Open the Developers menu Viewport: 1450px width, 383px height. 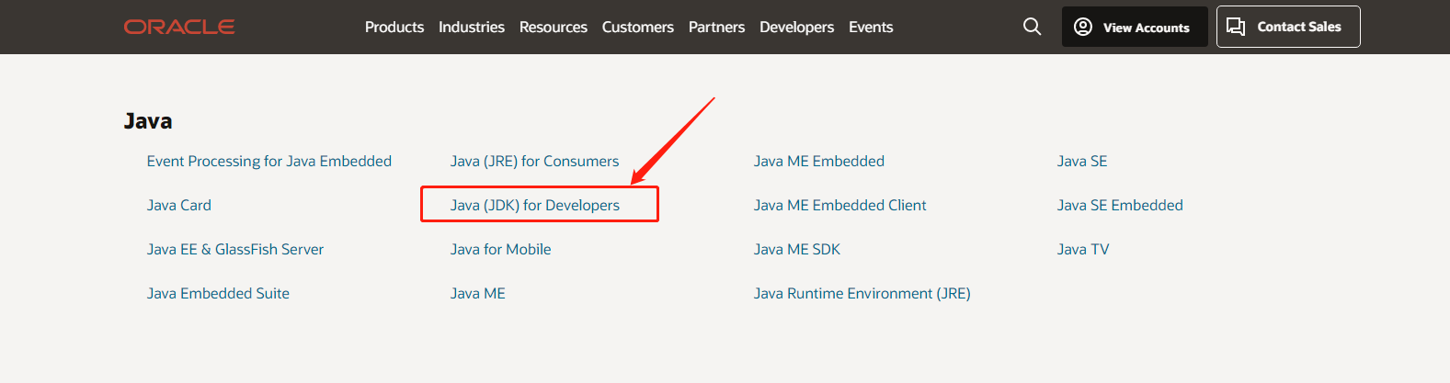(x=797, y=27)
